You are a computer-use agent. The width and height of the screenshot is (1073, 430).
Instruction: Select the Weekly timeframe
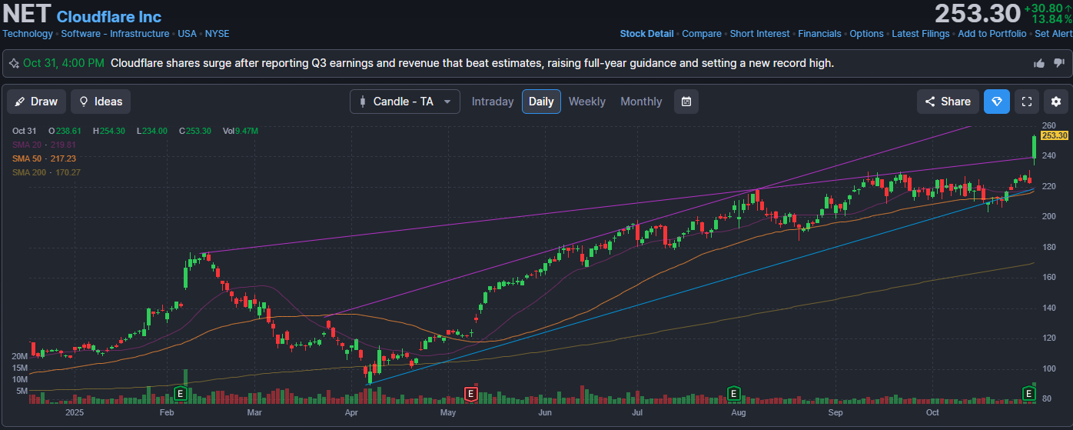(x=586, y=102)
